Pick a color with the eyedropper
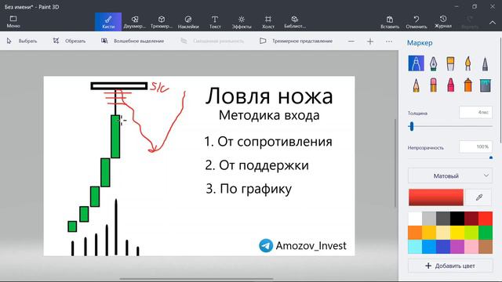This screenshot has height=282, width=502. pos(478,197)
